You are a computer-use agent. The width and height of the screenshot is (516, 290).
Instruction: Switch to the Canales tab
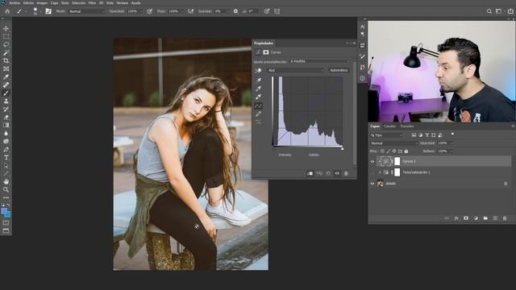coord(389,126)
